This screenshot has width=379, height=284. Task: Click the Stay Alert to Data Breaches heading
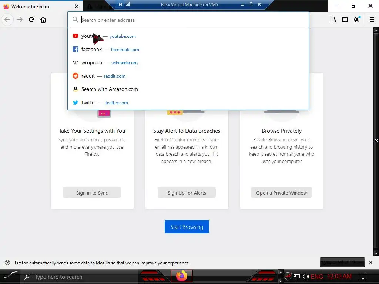(x=187, y=131)
